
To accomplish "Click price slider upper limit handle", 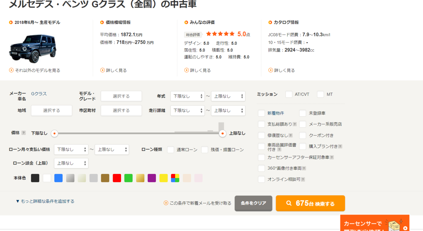I will [222, 133].
